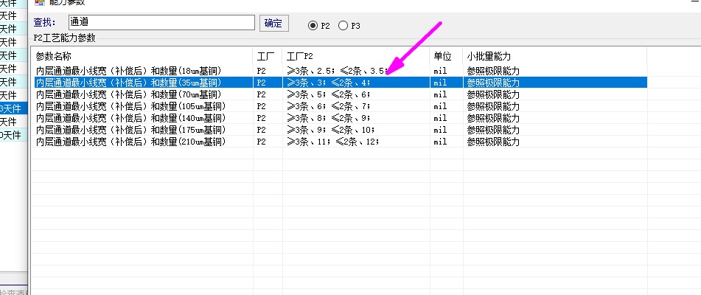Viewport: 701px width, 295px height.
Task: Click the 单位 column header
Action: pos(442,56)
